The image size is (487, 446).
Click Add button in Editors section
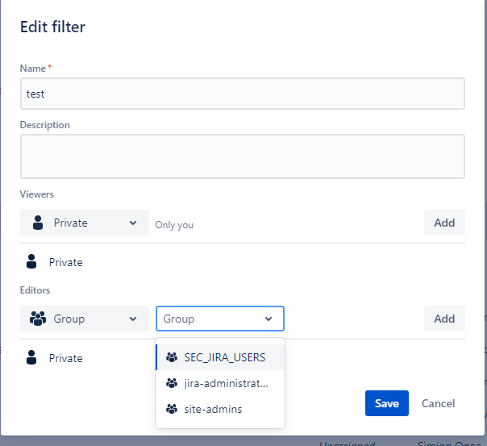coord(444,319)
